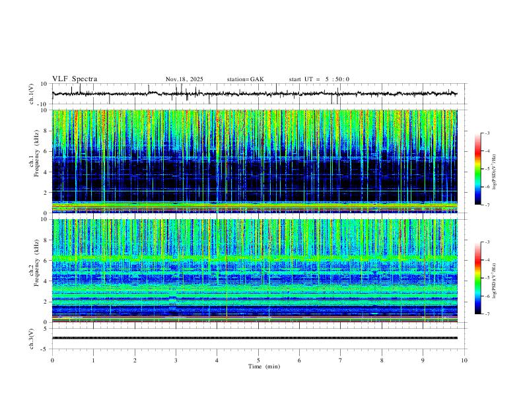Screen dimensions: 523x404
Task: Click the "8" kHz tick on ch.1 frequency axis
Action: 46,131
